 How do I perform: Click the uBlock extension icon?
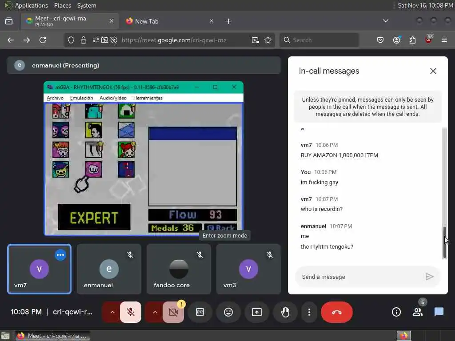tap(429, 40)
